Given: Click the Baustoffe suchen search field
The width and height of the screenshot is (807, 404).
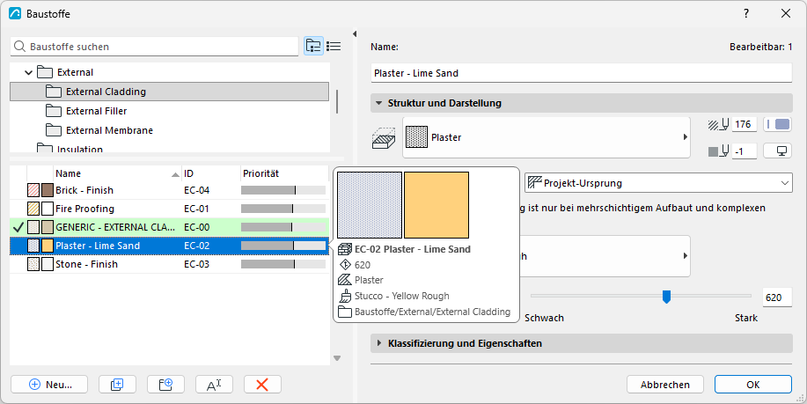Looking at the screenshot, I should pos(154,47).
